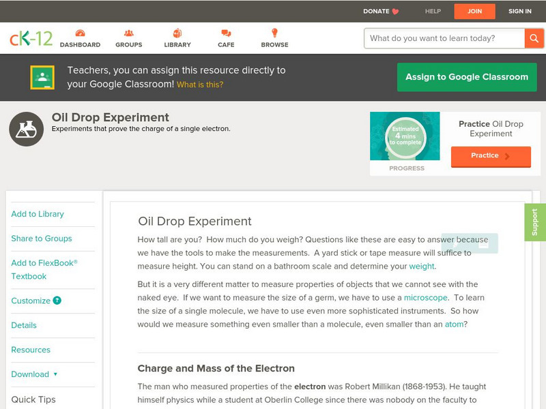Open the Dashboard icon

click(80, 33)
